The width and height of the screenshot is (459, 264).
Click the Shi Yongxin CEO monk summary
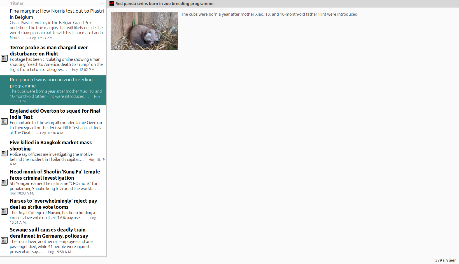point(55,188)
